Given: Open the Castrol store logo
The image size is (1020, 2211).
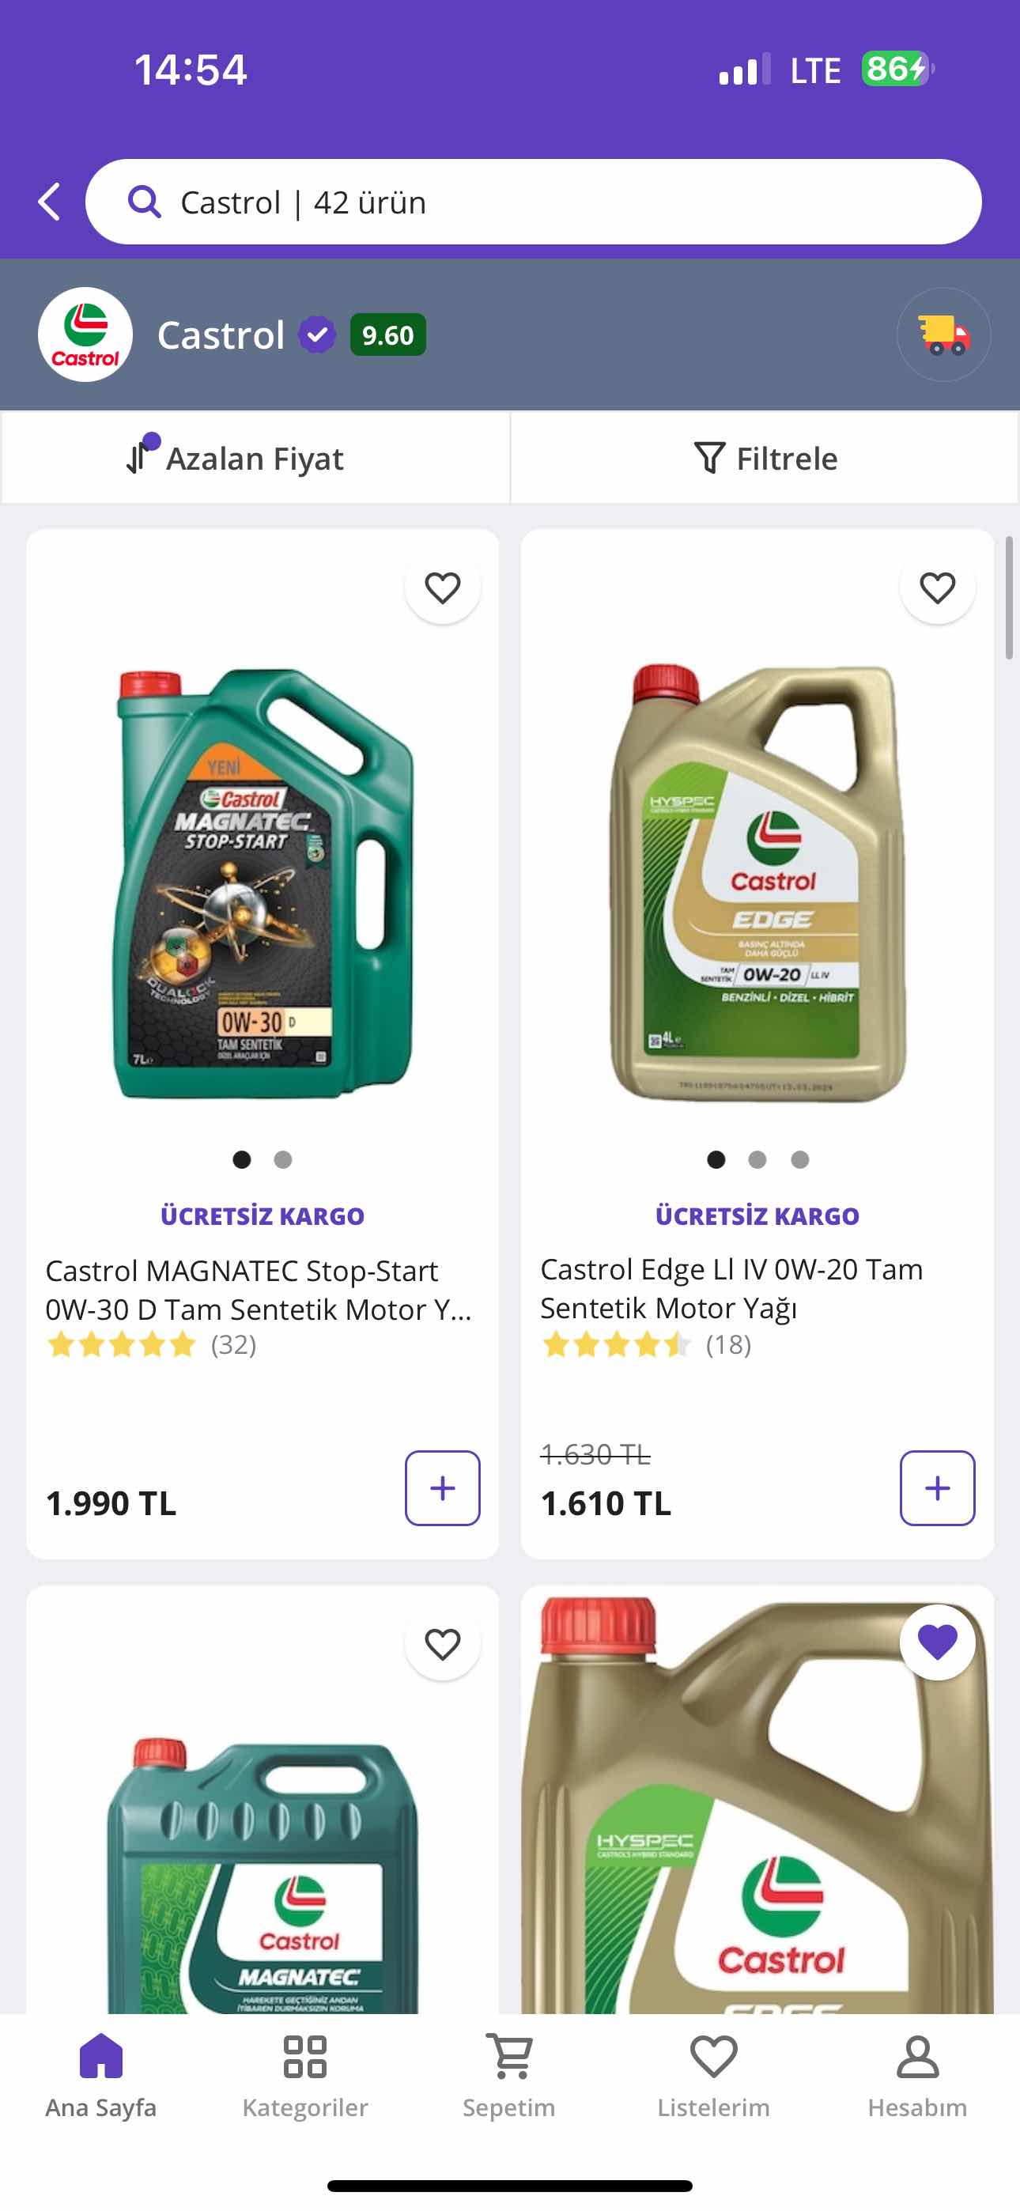Looking at the screenshot, I should pos(85,334).
